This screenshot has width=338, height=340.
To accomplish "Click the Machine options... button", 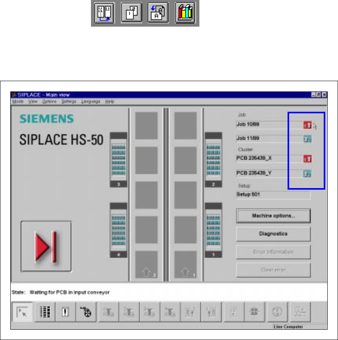I will (x=273, y=216).
